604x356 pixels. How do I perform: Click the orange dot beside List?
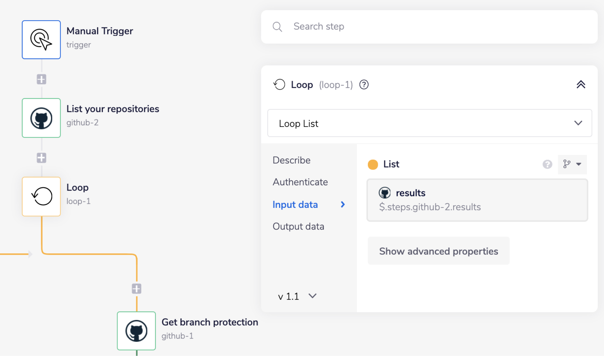(x=373, y=164)
